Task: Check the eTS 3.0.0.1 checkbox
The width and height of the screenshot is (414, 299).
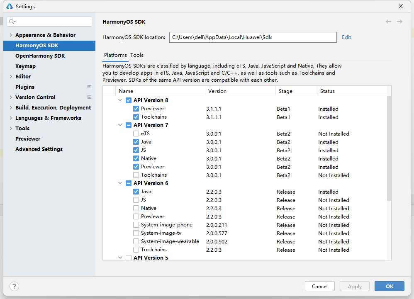Action: [x=136, y=134]
